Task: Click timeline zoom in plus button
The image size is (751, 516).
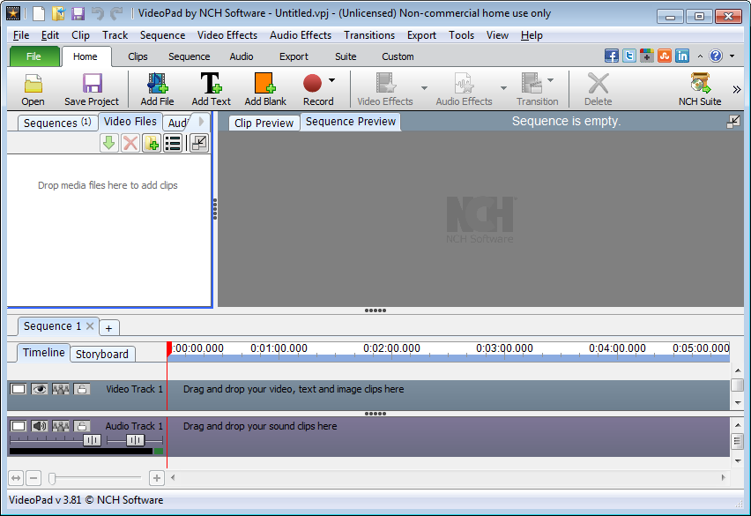Action: [157, 478]
